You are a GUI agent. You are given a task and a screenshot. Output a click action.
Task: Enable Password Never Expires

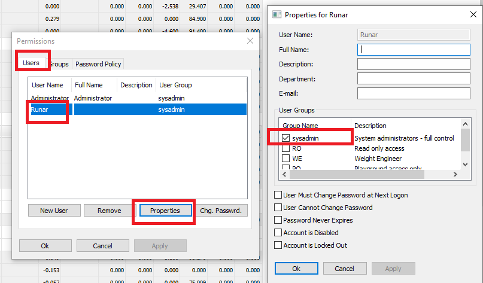pos(278,220)
